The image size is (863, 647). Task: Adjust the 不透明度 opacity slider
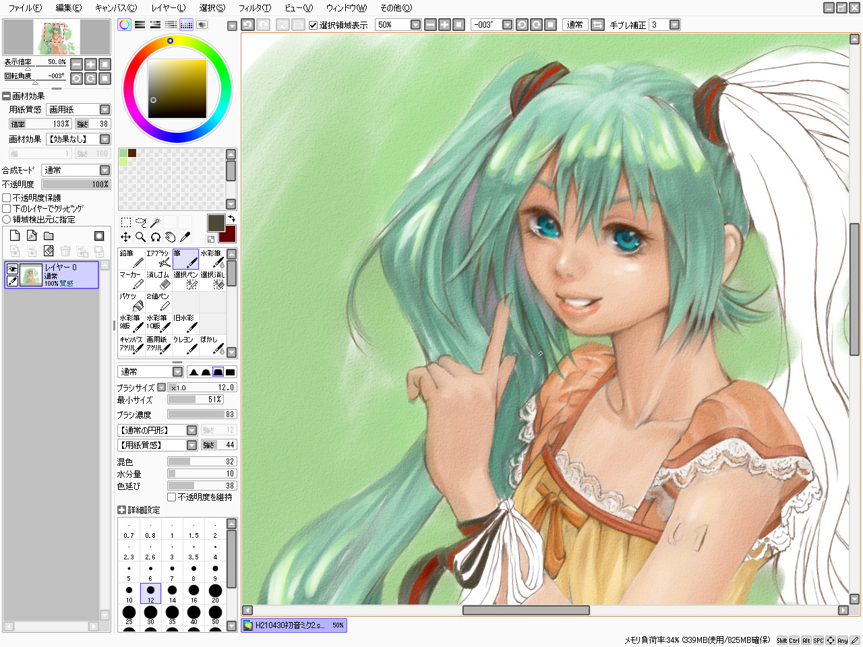(76, 184)
